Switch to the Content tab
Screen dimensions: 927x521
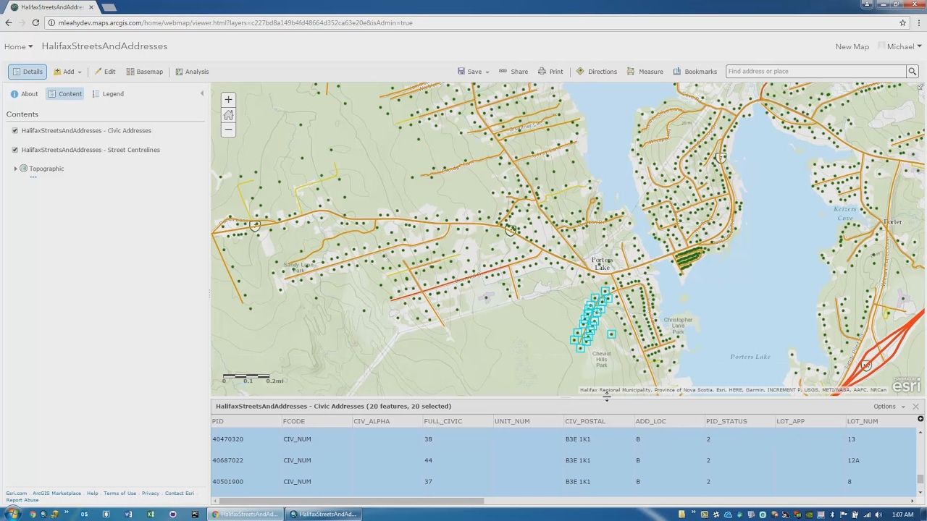pyautogui.click(x=65, y=94)
